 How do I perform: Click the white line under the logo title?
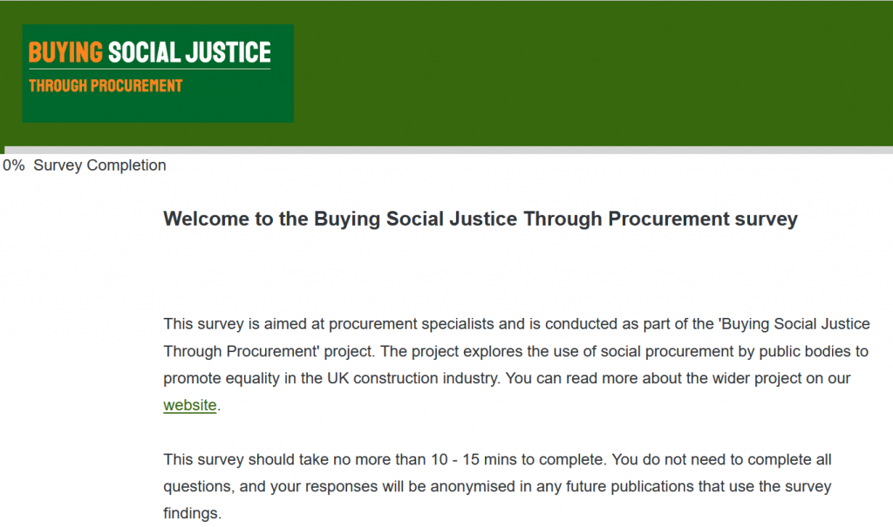(150, 69)
